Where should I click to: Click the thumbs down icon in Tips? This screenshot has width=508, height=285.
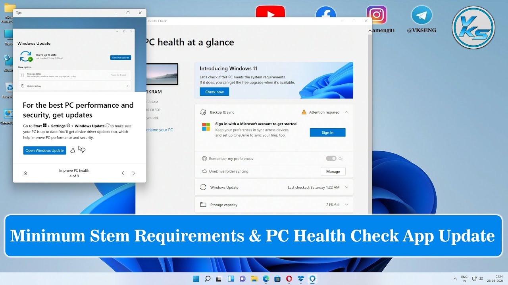pyautogui.click(x=83, y=150)
